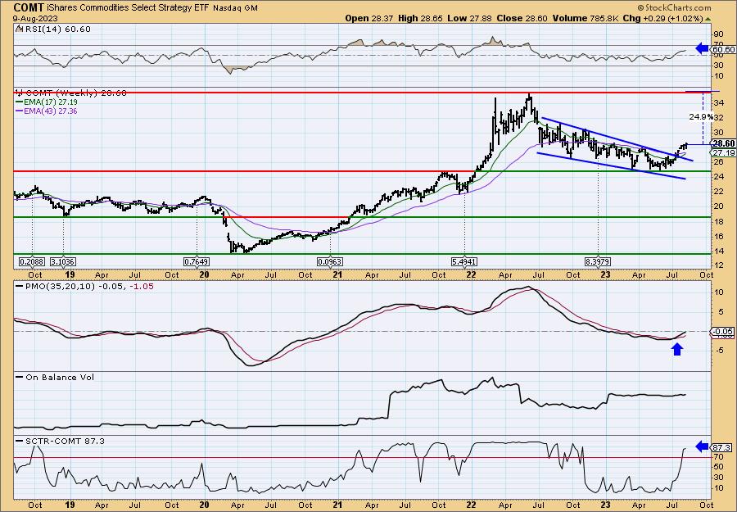Click the green up-triangle next to Chg

coord(708,19)
